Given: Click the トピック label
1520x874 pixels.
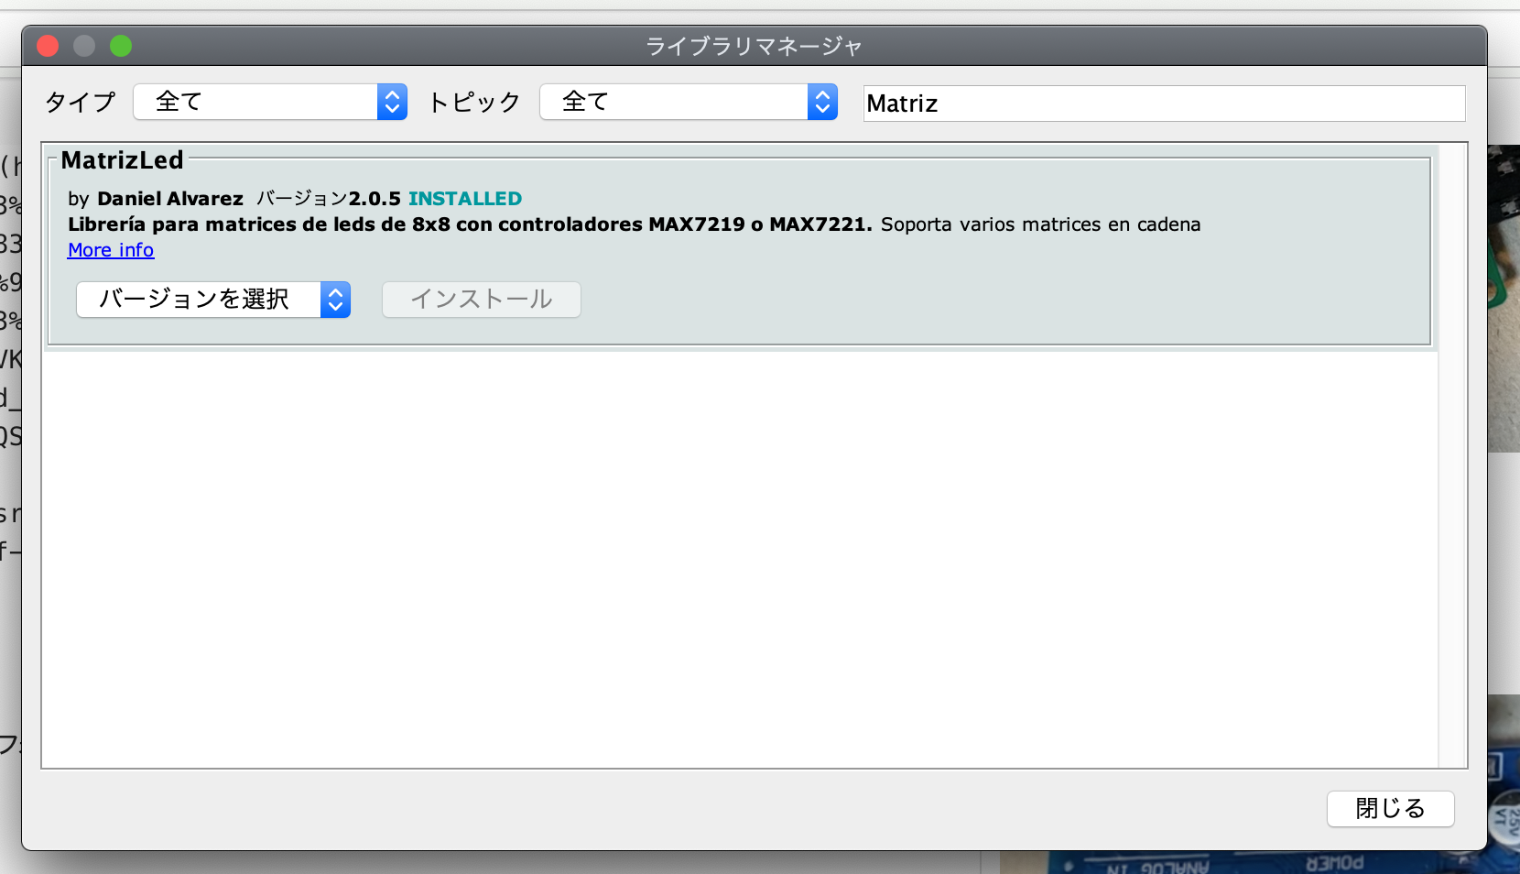Looking at the screenshot, I should [474, 102].
